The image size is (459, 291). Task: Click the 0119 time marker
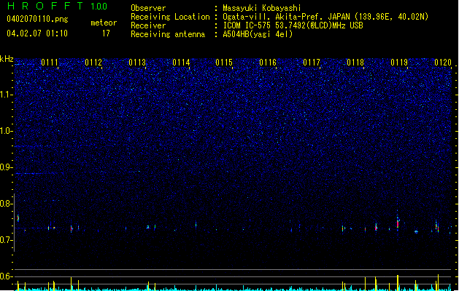[399, 63]
